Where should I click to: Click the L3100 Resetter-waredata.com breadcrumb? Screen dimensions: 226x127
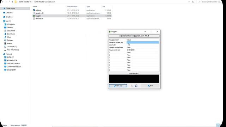(45, 2)
